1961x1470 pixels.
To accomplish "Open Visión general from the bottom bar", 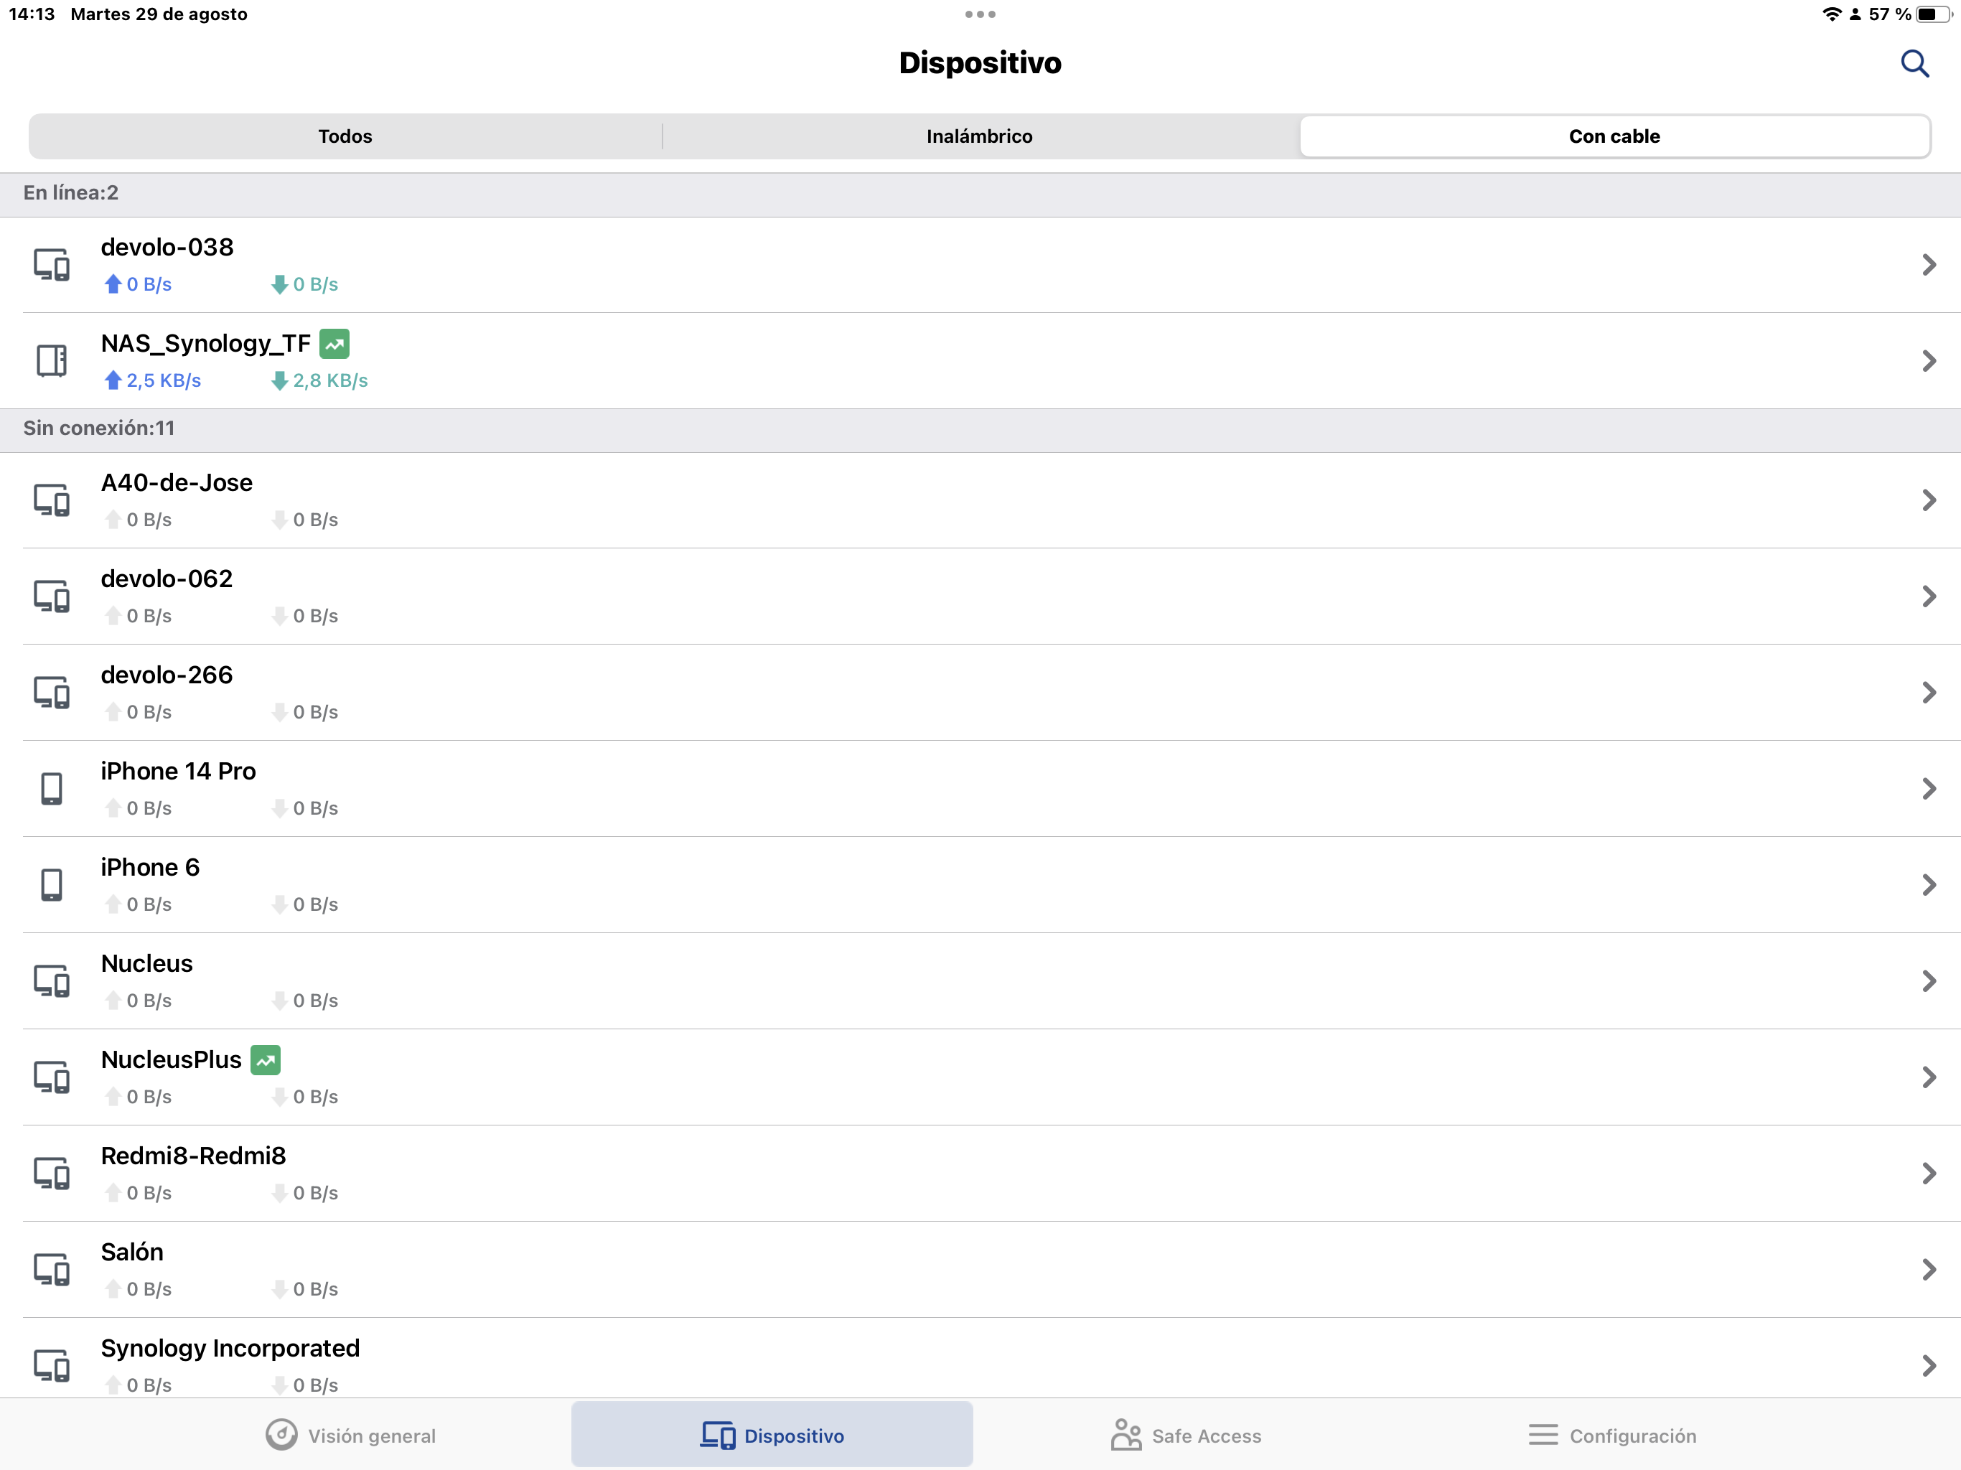I will point(350,1436).
